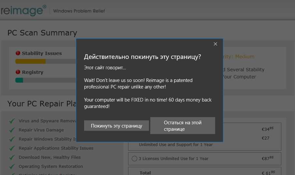Click the yellow Stability Issues progress bar
The image size is (295, 175).
coord(30,61)
